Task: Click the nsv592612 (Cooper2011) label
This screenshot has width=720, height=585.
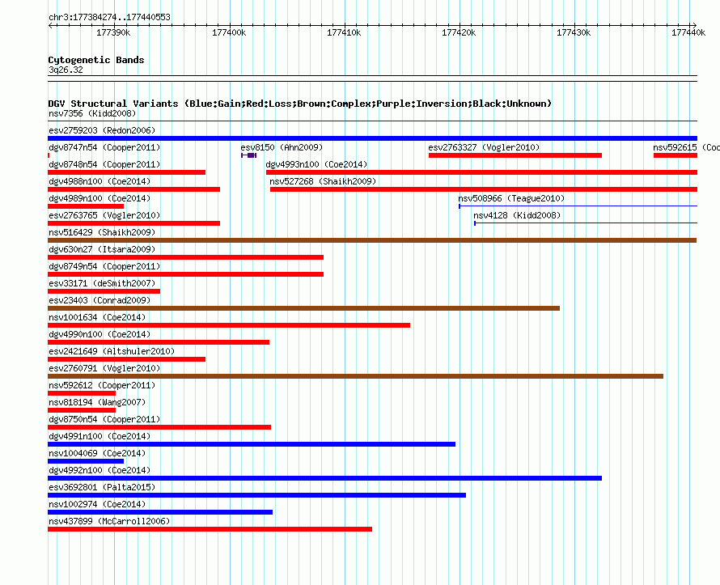Action: coord(102,385)
